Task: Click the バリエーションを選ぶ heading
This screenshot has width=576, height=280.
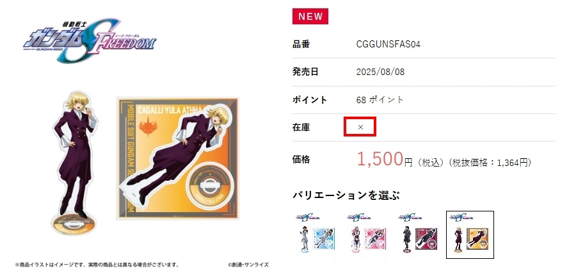Action: click(346, 195)
